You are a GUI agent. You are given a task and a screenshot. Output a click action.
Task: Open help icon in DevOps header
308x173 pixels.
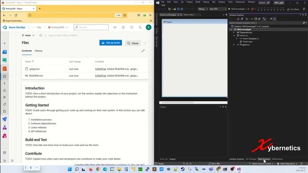[x=131, y=27]
